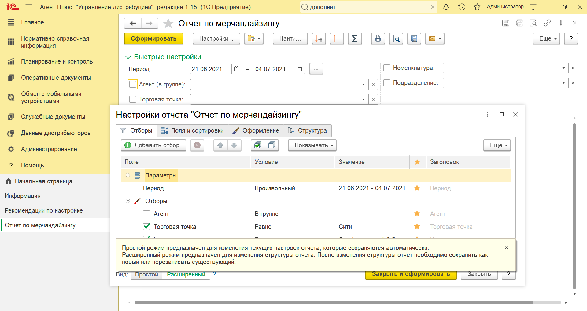This screenshot has height=311, width=587.
Task: Go forward with right arrow button
Action: (149, 23)
